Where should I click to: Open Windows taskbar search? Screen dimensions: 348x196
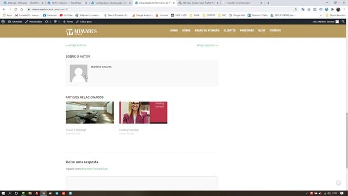pyautogui.click(x=10, y=193)
